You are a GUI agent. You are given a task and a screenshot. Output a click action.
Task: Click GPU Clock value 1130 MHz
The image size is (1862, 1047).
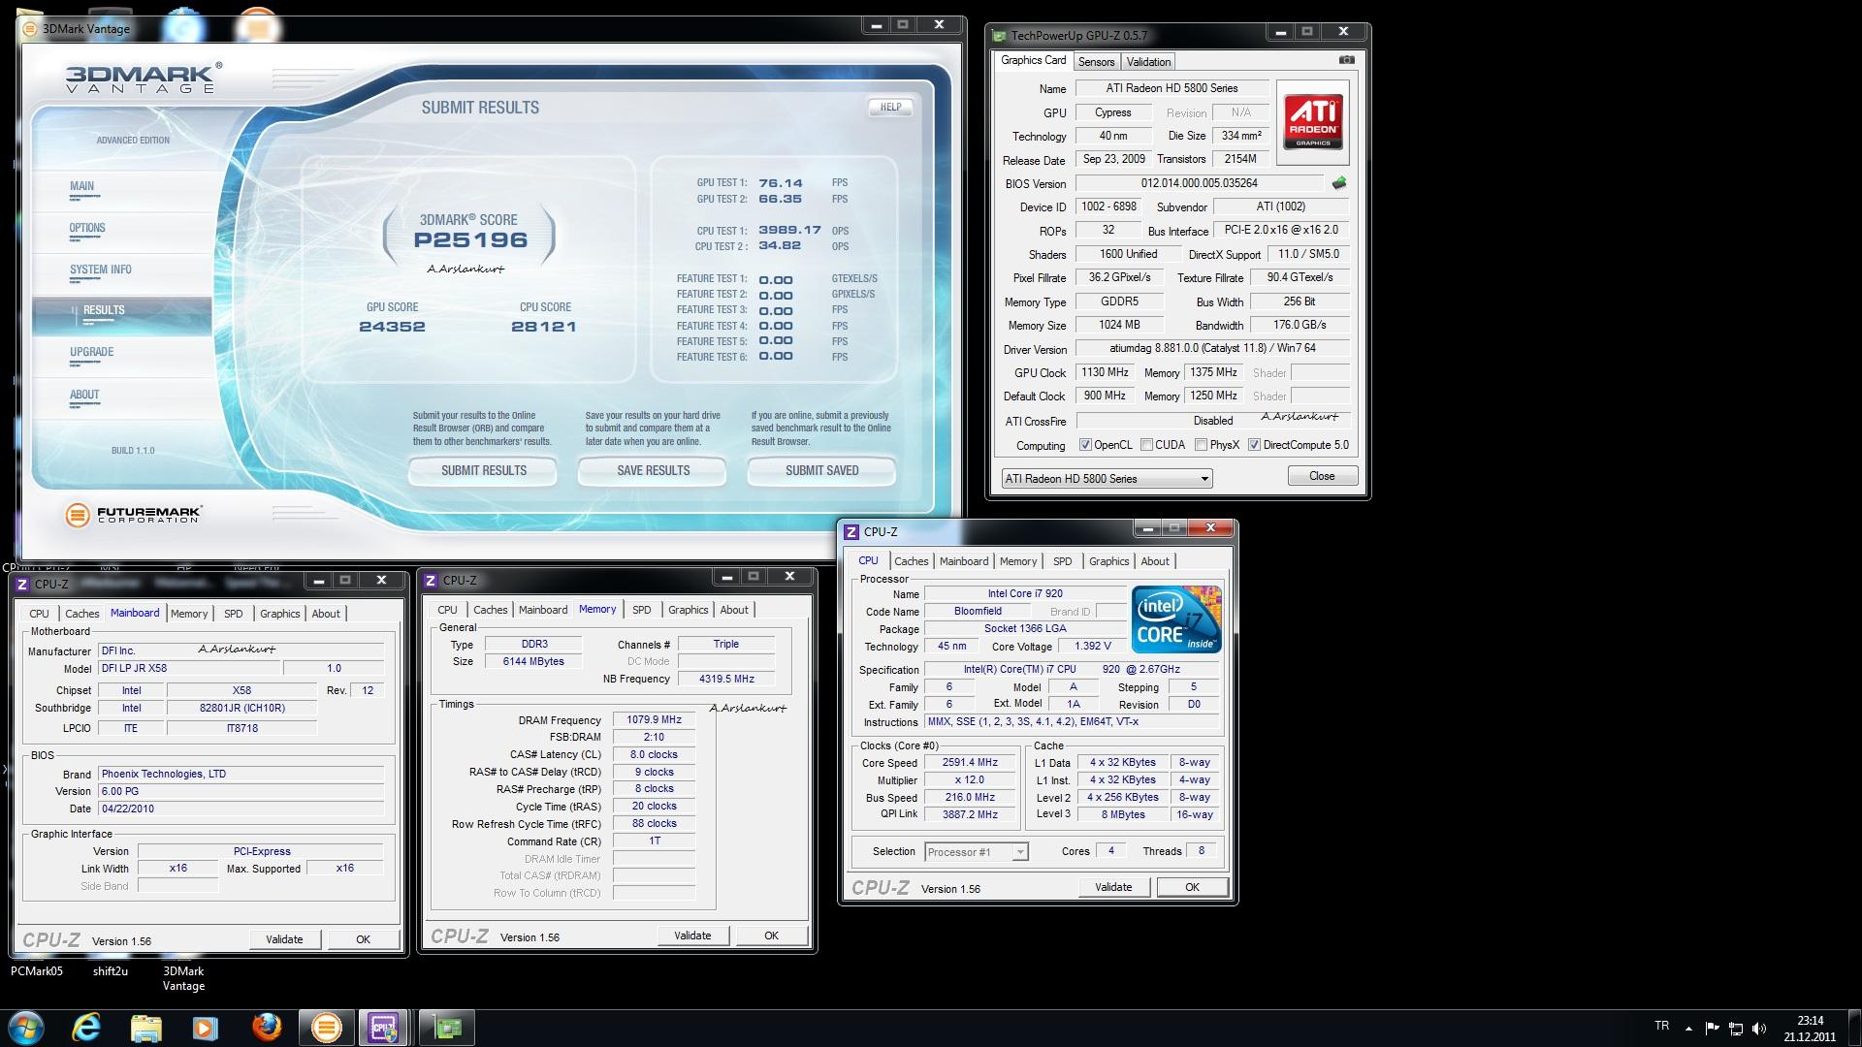pos(1105,372)
